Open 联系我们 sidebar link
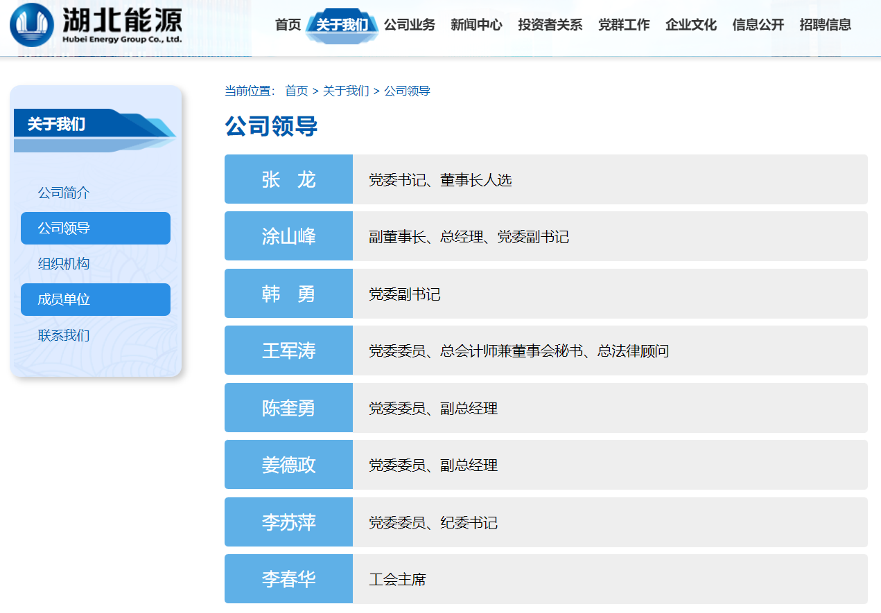881x613 pixels. click(64, 335)
